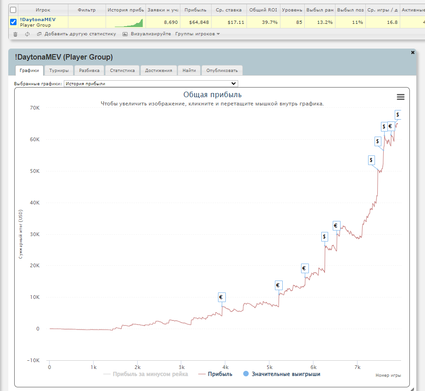Screen dimensions: 425x391
Task: Sort by the Прибыль column header
Action: click(196, 10)
